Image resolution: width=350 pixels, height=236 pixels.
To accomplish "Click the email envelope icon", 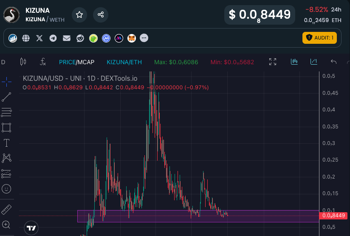I will coord(67,38).
